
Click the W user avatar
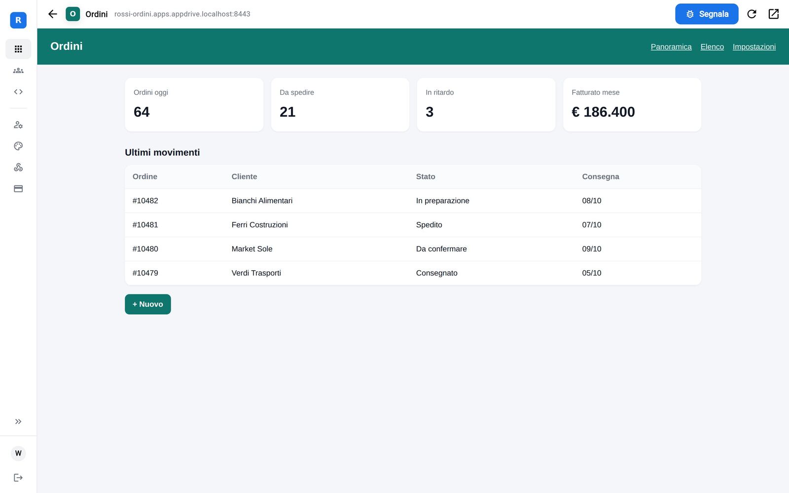click(18, 454)
